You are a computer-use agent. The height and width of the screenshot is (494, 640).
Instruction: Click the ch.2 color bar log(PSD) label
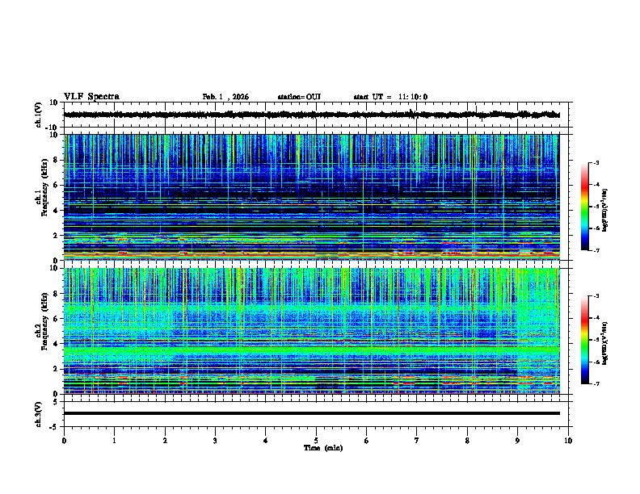[x=605, y=343]
